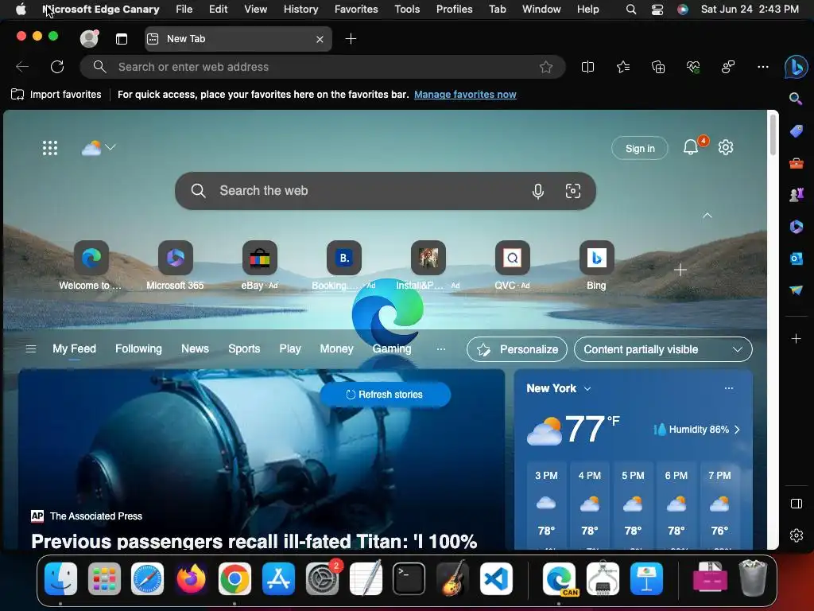Viewport: 814px width, 611px height.
Task: Show more feed categories ellipsis
Action: tap(440, 349)
